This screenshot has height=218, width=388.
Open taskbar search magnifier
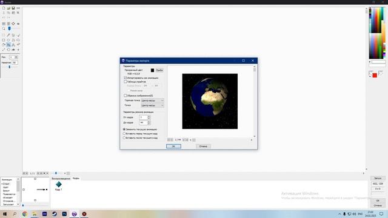(x=15, y=214)
